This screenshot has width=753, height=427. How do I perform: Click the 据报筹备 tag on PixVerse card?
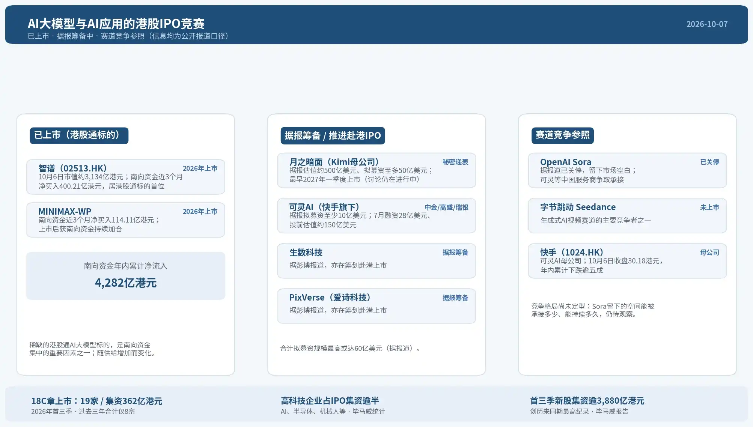click(x=455, y=298)
